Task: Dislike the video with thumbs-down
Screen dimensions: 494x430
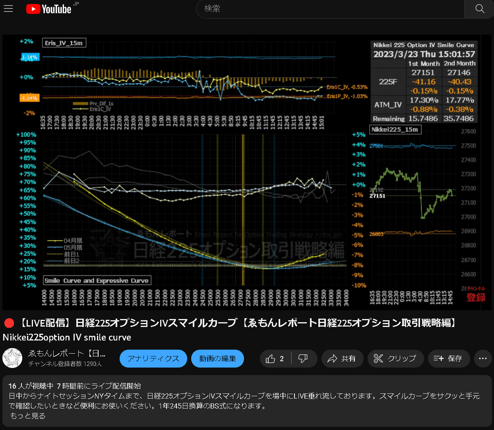Action: (x=304, y=359)
